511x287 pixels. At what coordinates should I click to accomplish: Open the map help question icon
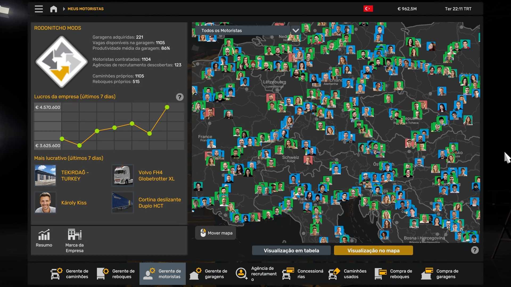[475, 250]
